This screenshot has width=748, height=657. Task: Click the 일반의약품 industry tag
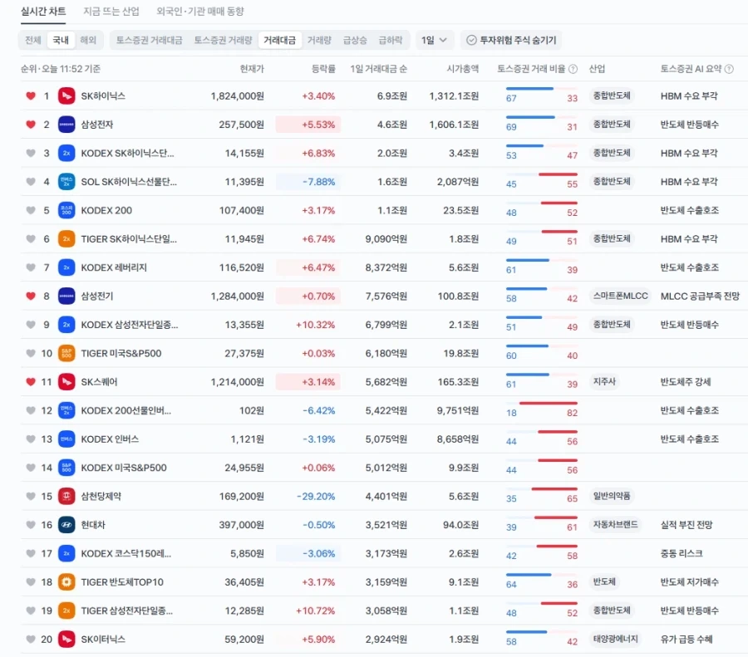click(x=612, y=496)
